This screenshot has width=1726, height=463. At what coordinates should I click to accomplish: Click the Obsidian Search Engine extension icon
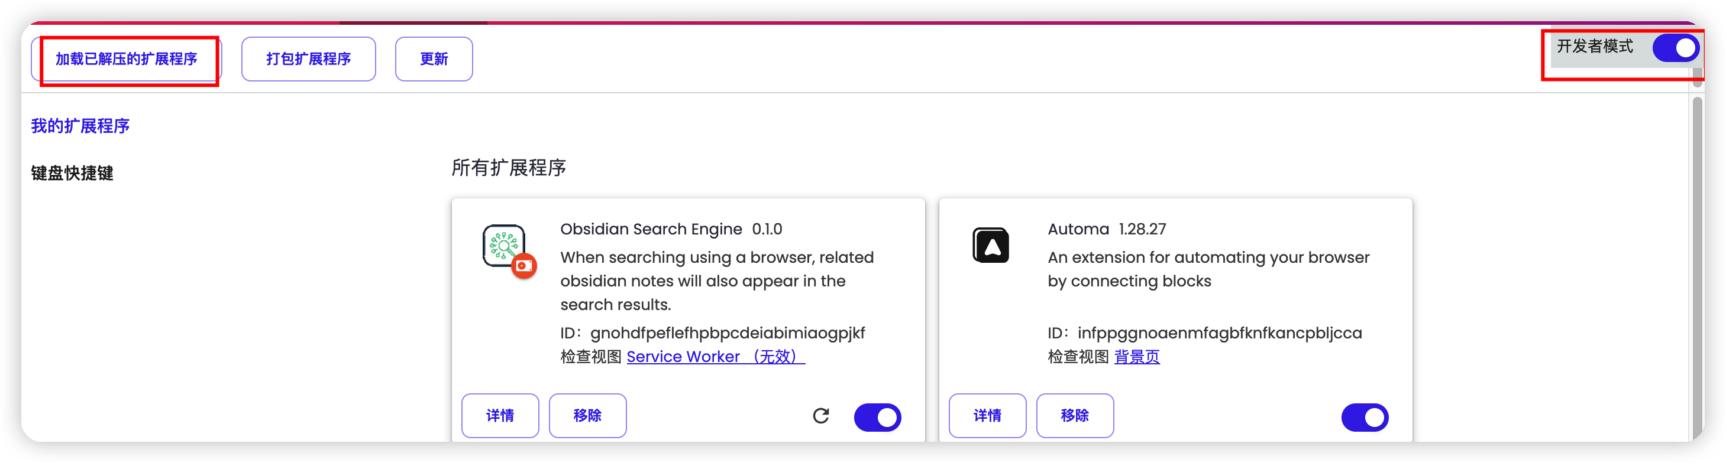pyautogui.click(x=503, y=246)
